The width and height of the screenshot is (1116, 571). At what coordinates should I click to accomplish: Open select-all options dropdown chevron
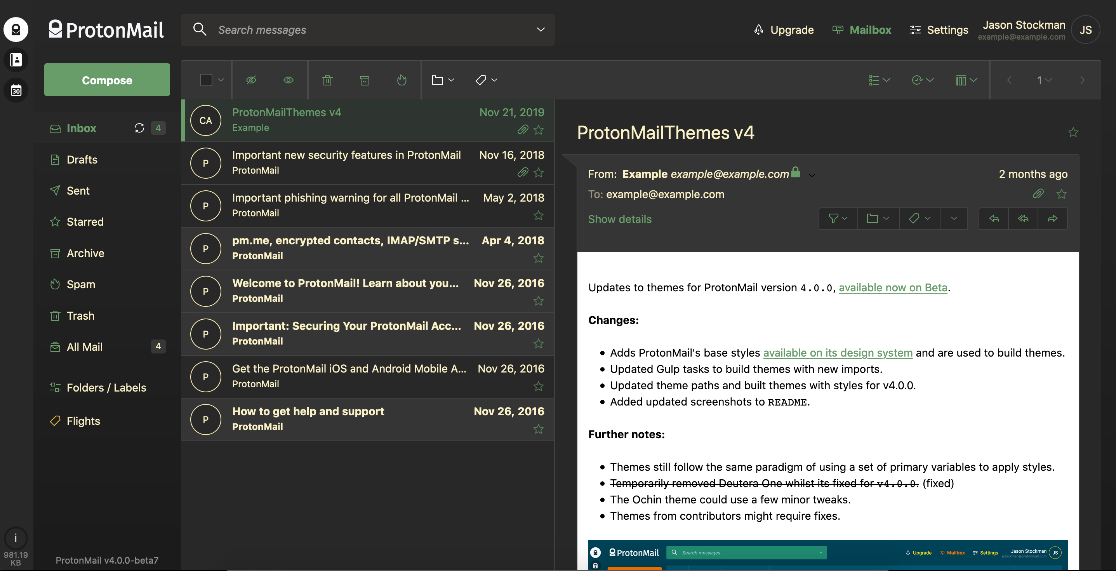click(221, 80)
